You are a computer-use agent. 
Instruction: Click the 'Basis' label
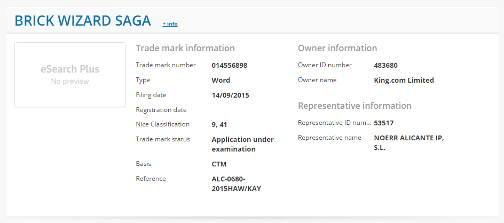(x=144, y=164)
